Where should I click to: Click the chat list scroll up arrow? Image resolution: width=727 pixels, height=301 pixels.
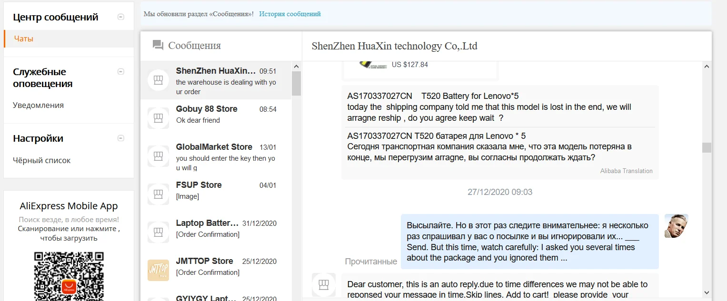(x=296, y=66)
